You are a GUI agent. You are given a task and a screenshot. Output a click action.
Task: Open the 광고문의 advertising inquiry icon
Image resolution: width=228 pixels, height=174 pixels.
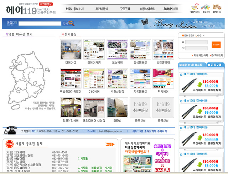[206, 8]
